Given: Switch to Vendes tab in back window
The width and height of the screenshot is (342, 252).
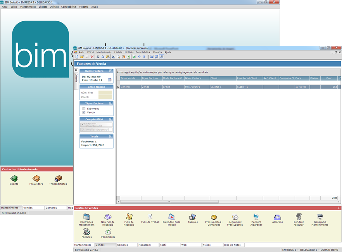Looking at the screenshot, I should tap(34, 208).
